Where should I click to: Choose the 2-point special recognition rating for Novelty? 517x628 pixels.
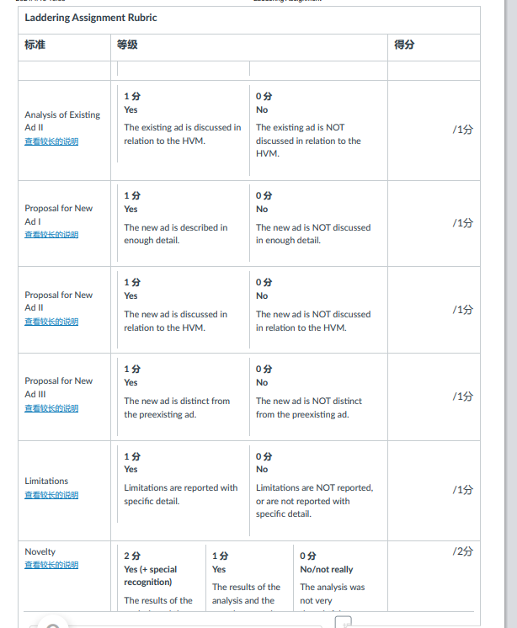click(162, 578)
